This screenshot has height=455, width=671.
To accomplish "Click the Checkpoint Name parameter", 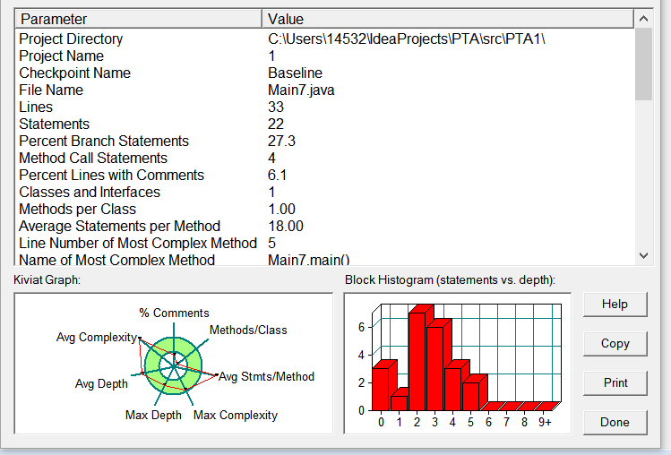I will pyautogui.click(x=75, y=73).
